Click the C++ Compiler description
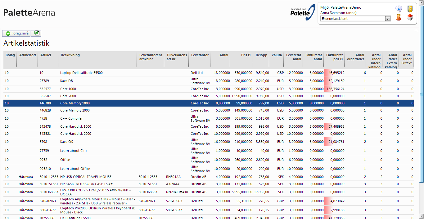Image resolution: width=424 pixels, height=219 pixels. point(71,118)
